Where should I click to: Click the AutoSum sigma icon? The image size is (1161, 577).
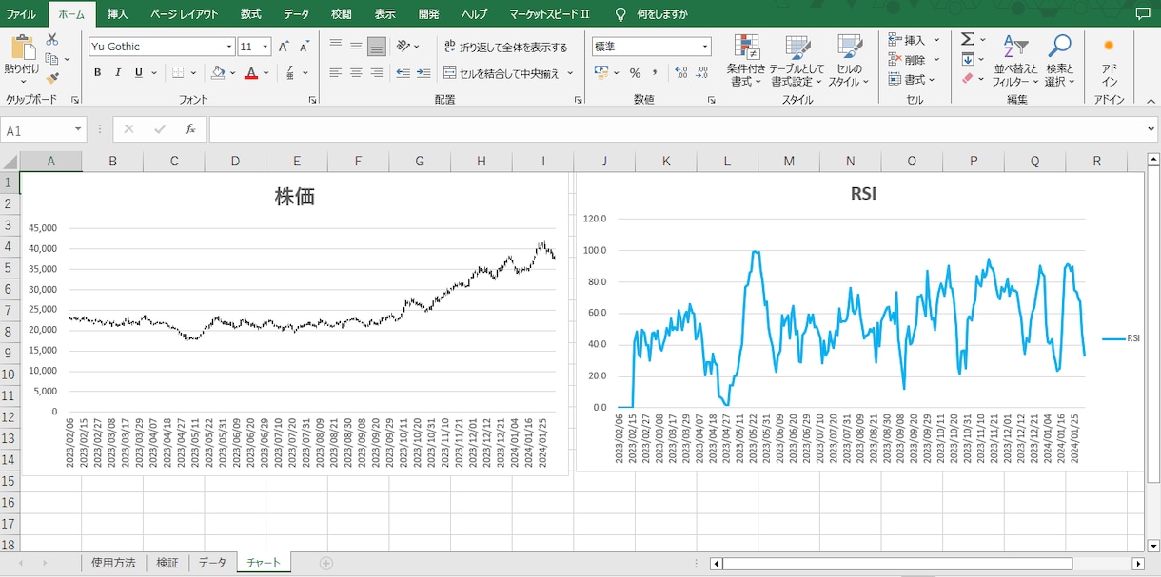click(x=967, y=40)
